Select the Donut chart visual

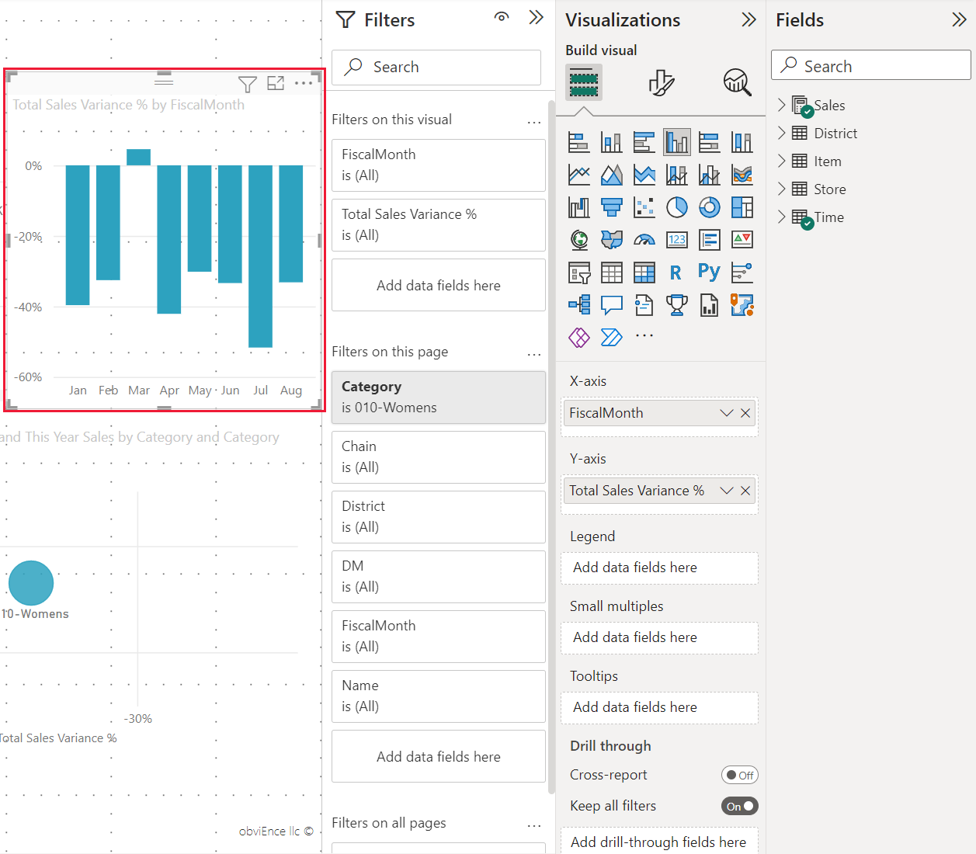tap(710, 207)
